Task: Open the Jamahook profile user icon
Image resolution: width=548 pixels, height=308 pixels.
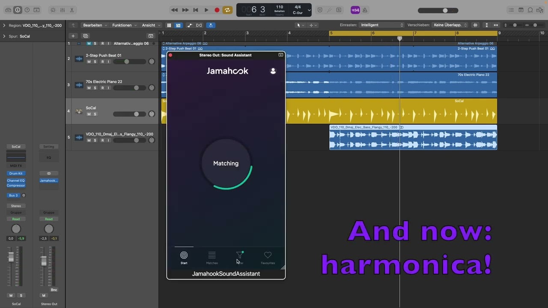Action: 273,71
